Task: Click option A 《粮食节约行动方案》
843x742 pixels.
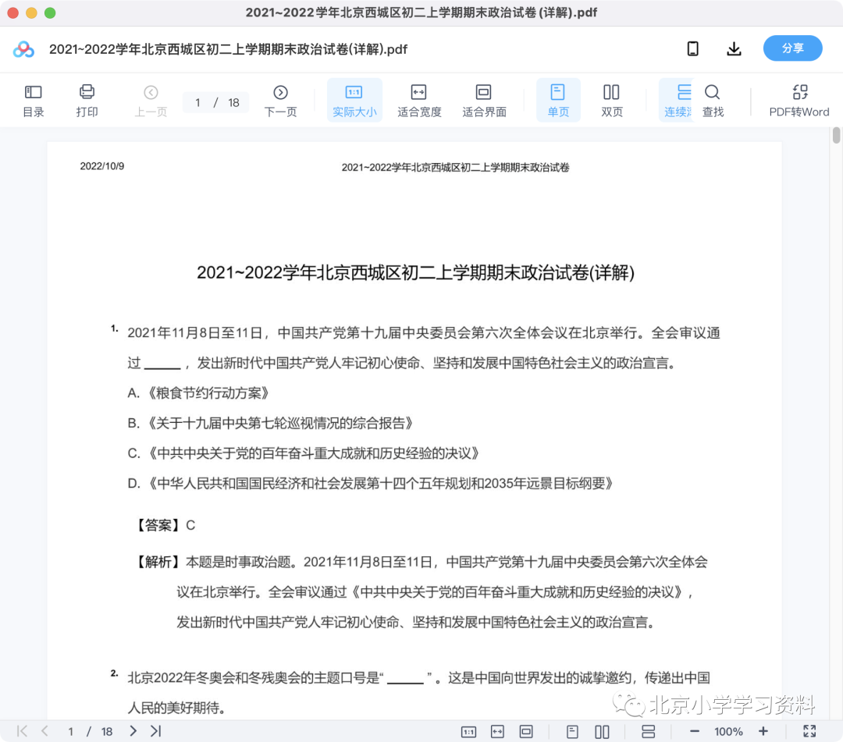Action: coord(197,392)
